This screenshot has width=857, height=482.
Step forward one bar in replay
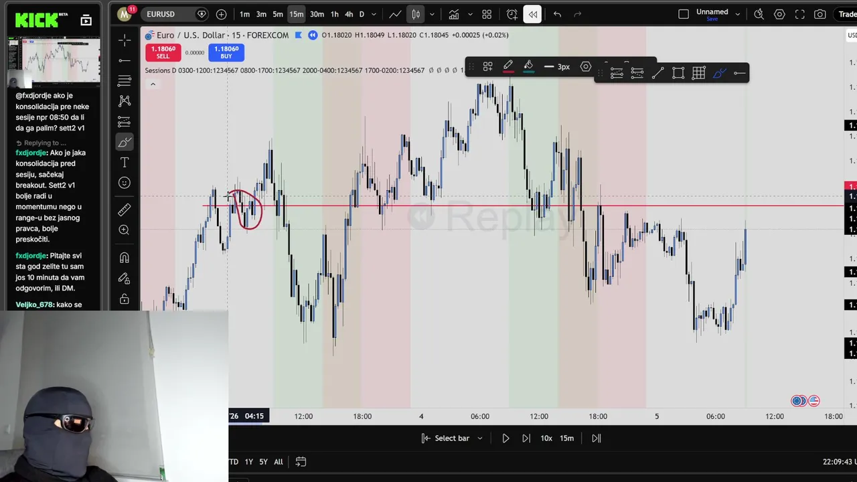coord(526,438)
